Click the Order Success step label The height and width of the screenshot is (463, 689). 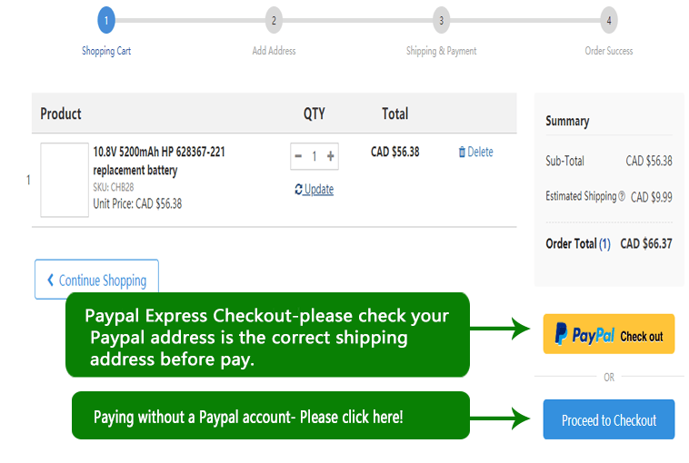[x=609, y=51]
